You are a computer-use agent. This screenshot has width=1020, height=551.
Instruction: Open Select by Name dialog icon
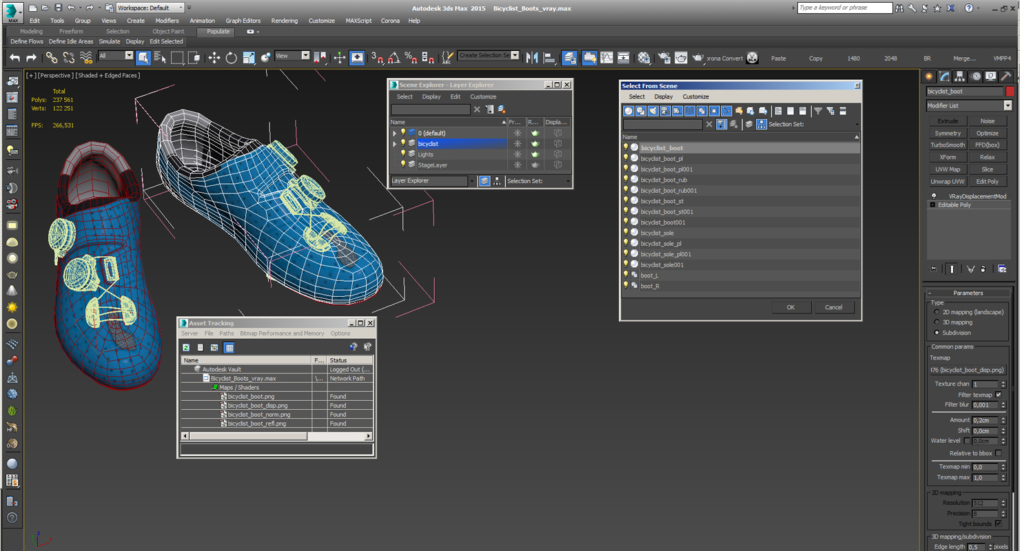tap(160, 58)
